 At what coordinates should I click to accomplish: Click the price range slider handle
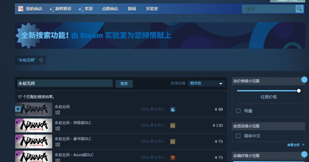[x=299, y=91]
